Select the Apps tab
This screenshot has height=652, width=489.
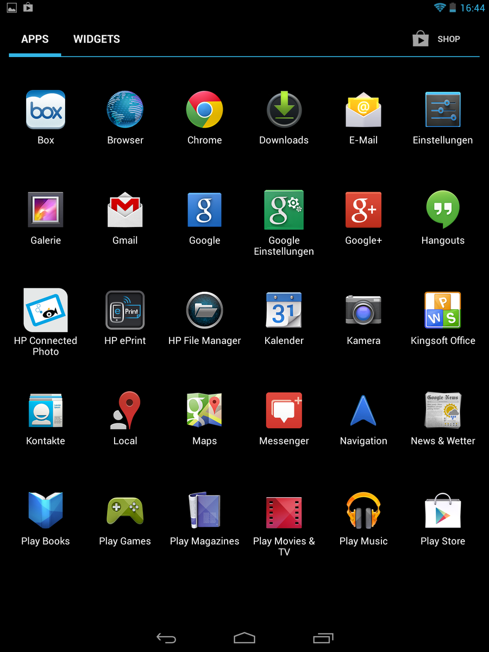35,39
